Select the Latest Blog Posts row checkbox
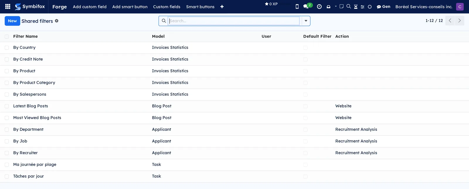The image size is (469, 189). pos(7,106)
